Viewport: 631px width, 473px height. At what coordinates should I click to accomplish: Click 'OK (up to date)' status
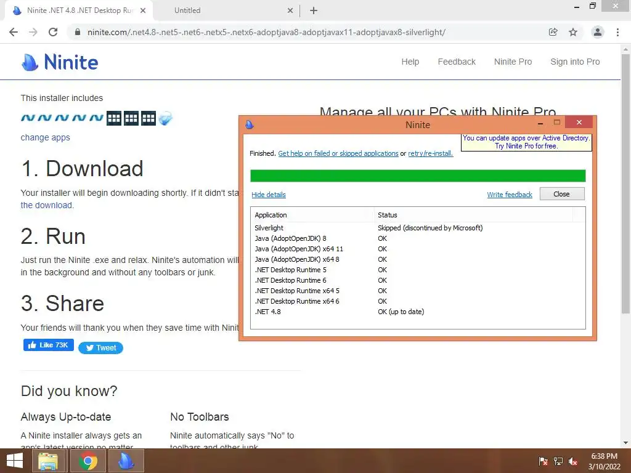[x=401, y=312]
